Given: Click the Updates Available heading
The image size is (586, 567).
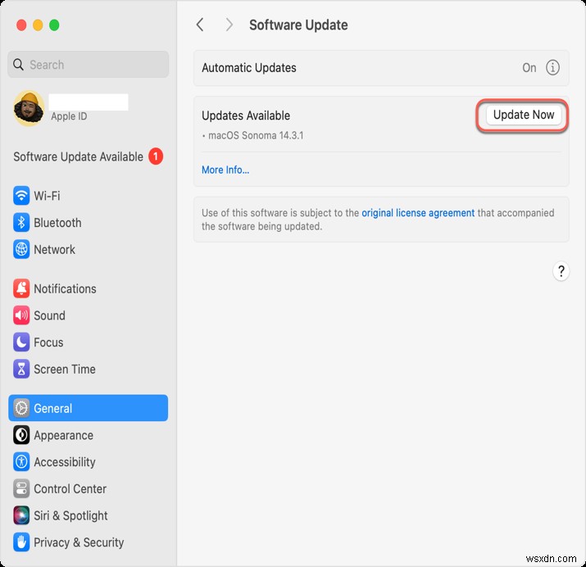Looking at the screenshot, I should (x=246, y=116).
